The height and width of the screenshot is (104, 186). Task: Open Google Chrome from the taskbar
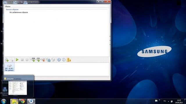coord(23,101)
